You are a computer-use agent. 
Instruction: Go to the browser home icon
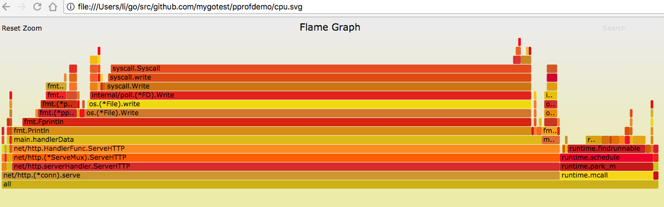pos(53,7)
